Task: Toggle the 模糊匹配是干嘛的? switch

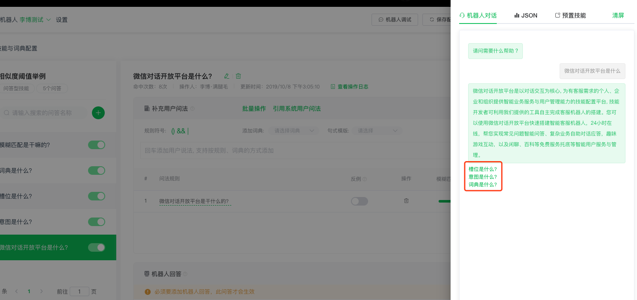Action: pyautogui.click(x=97, y=145)
